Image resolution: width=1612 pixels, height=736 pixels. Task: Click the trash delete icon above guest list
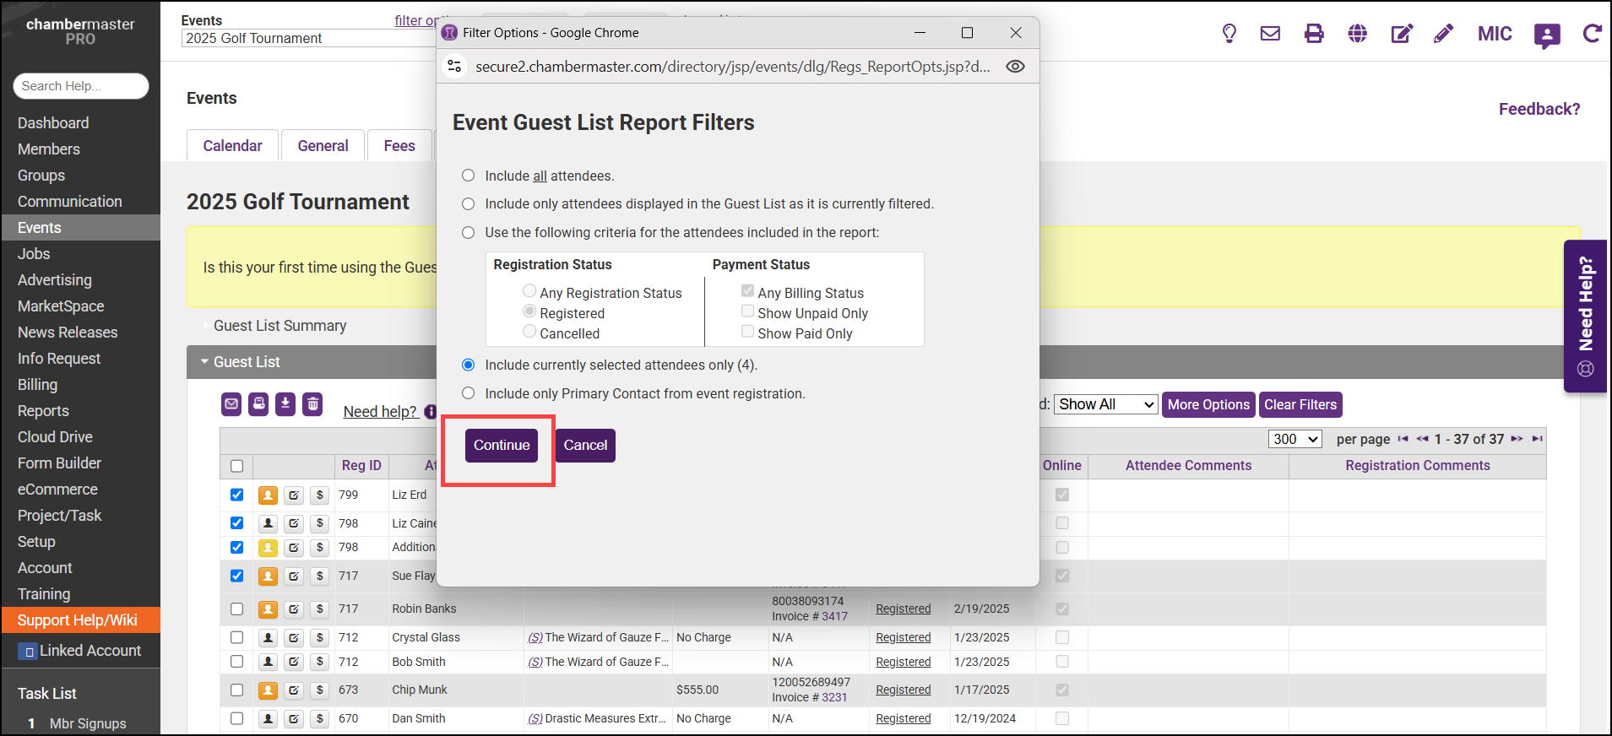coord(312,404)
